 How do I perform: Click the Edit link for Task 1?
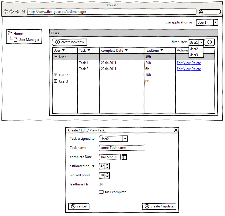click(179, 63)
